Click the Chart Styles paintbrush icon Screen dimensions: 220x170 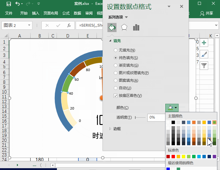[x=204, y=54]
